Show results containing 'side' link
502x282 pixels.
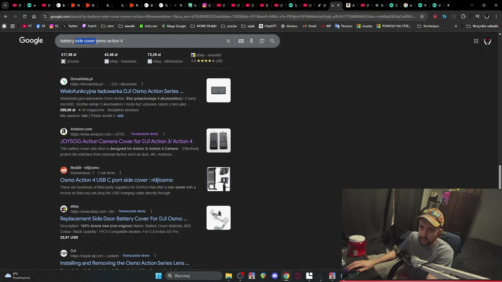[x=120, y=116]
